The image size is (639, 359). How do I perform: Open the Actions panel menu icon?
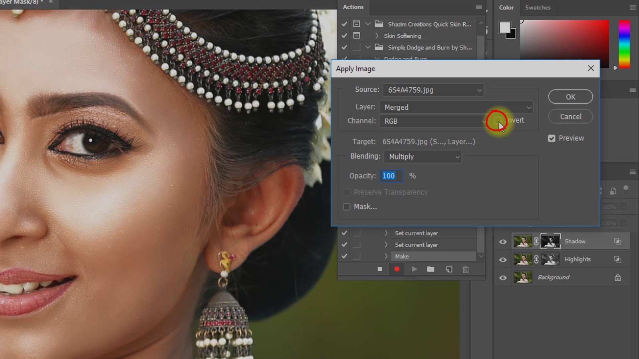tap(478, 7)
